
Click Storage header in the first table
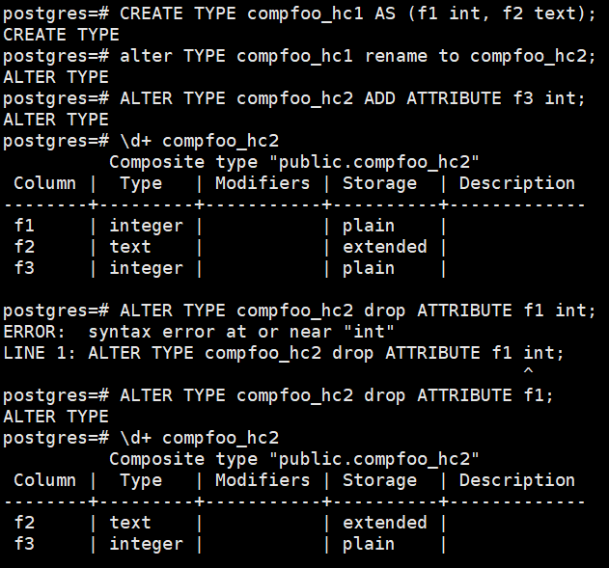[x=379, y=183]
